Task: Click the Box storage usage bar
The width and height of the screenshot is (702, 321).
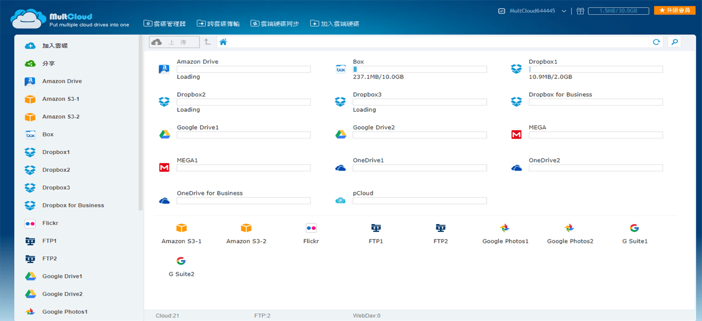Action: 419,69
